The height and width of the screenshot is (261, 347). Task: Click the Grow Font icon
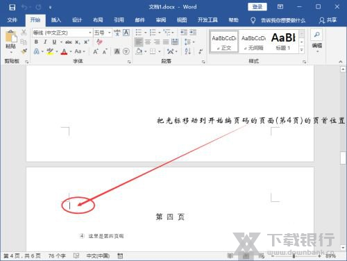96,51
